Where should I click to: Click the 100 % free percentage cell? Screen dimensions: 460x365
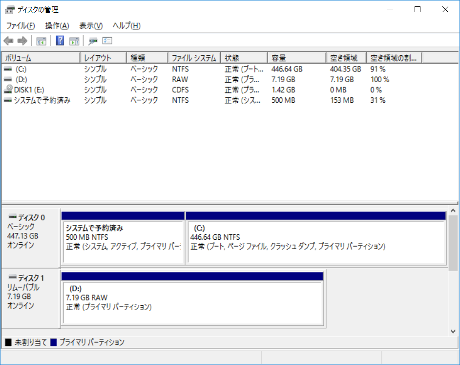379,79
